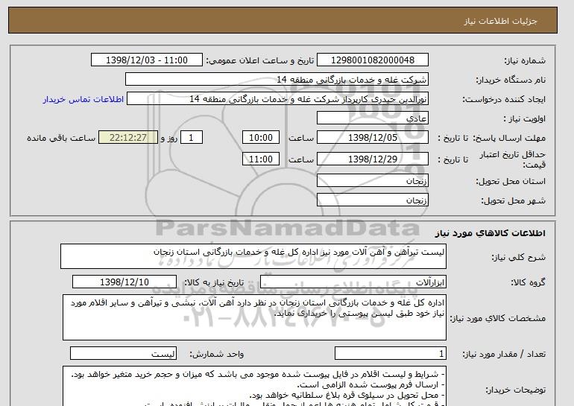
Task: Click the label مشخصات کالای مورد نیاز
Action: 498,318
